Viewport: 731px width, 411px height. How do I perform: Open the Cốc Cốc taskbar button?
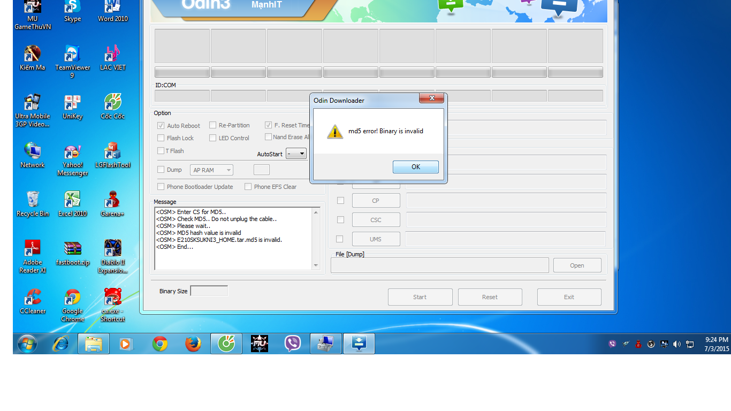coord(226,344)
